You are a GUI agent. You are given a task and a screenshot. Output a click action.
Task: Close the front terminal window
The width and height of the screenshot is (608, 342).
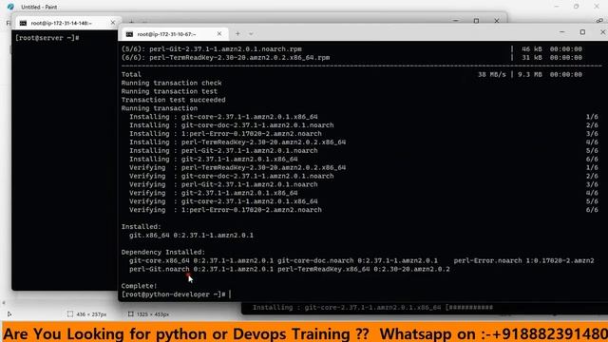click(x=602, y=32)
